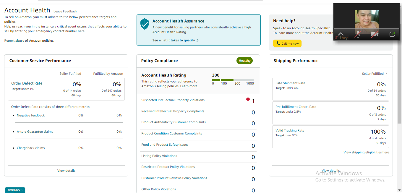Unmute the microphone in the call overlay
Image resolution: width=402 pixels, height=193 pixels.
pos(358,35)
